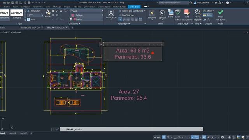
Task: Click the Line Spacing icon
Action: click(120, 15)
